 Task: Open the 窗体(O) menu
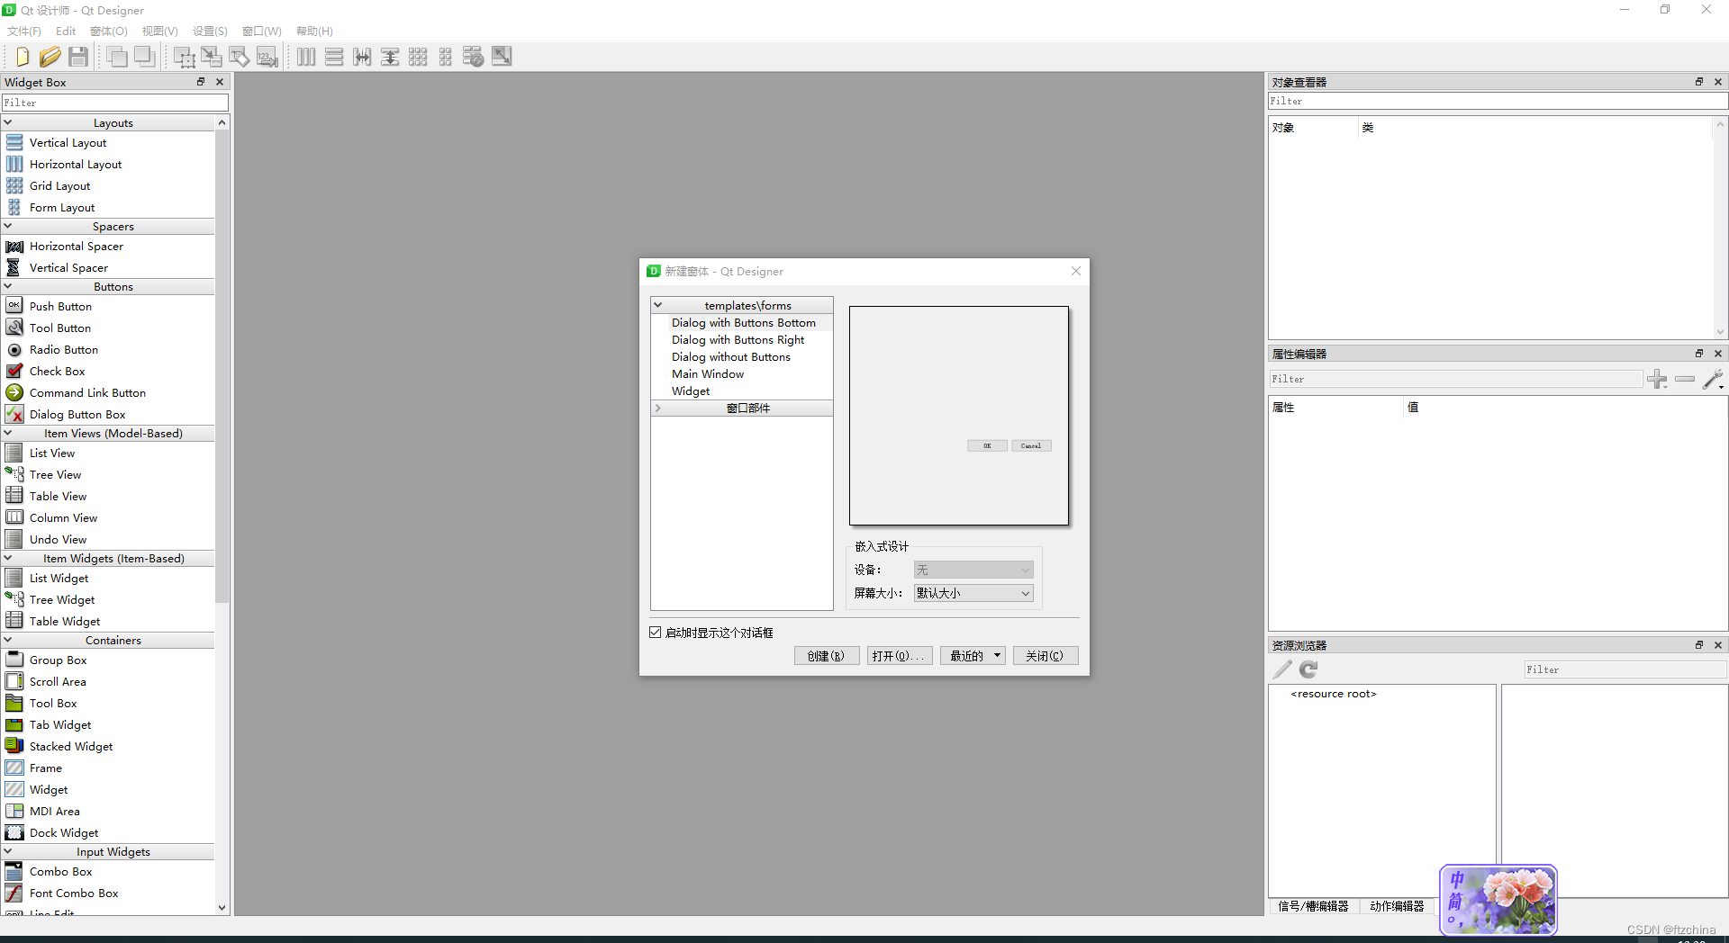(109, 31)
